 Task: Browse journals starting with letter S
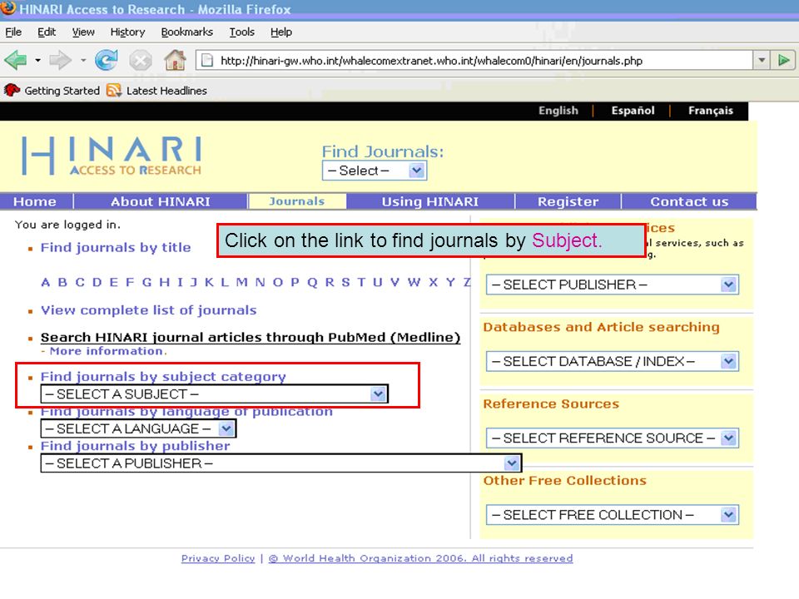tap(345, 282)
